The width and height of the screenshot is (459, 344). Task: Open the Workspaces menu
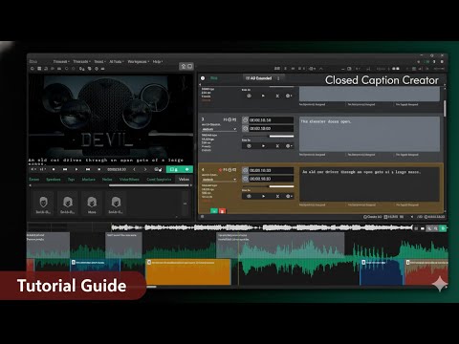click(138, 61)
